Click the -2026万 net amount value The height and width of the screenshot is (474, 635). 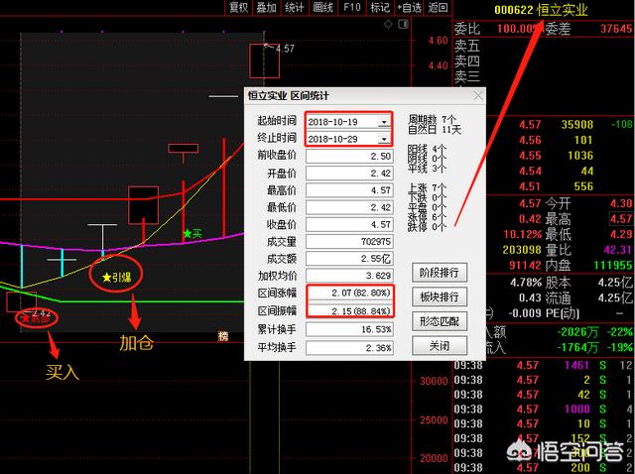tap(577, 332)
